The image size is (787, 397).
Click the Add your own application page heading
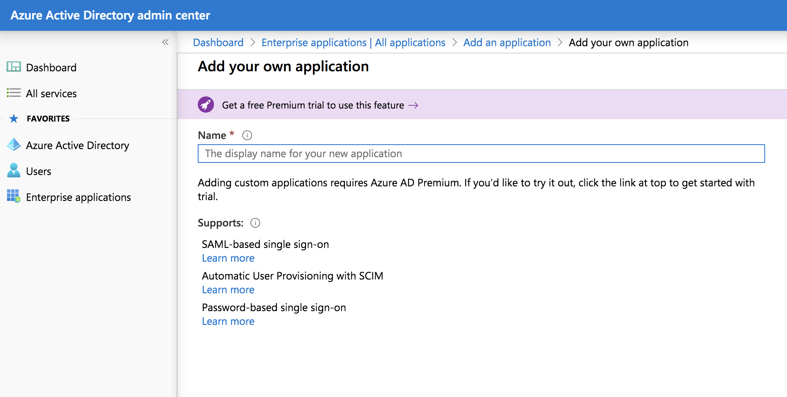(283, 66)
